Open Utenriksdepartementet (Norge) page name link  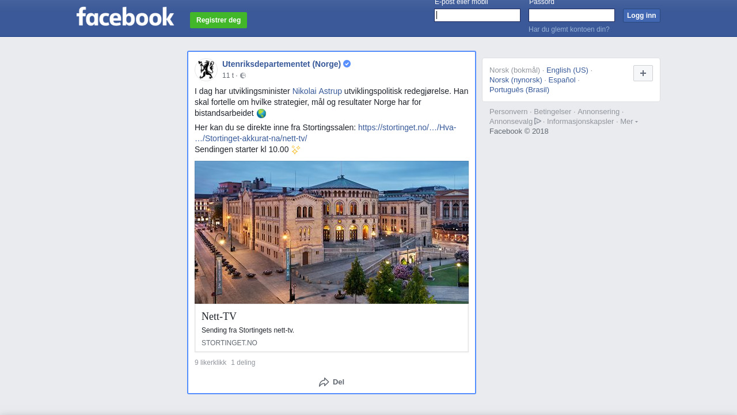[282, 64]
